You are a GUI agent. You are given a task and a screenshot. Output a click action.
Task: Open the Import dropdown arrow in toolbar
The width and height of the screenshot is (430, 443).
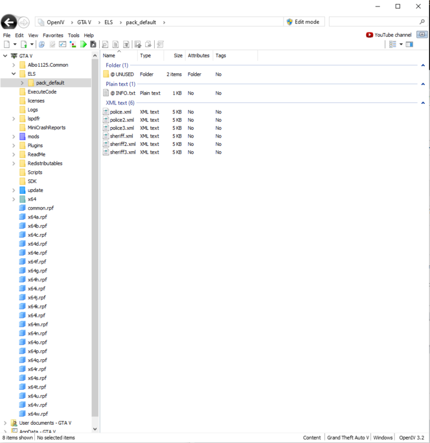(x=32, y=44)
